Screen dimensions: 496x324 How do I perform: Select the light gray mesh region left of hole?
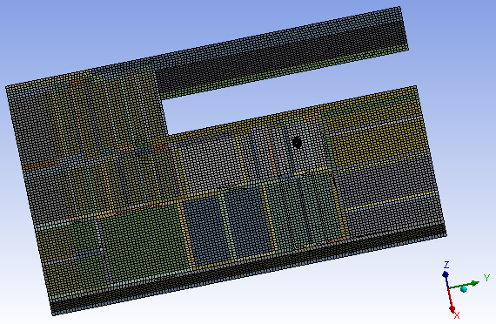[209, 163]
